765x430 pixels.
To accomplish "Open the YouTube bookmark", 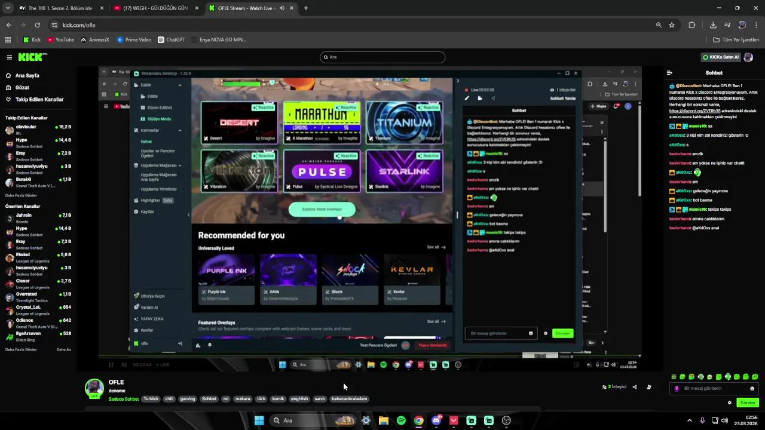I will click(x=60, y=40).
